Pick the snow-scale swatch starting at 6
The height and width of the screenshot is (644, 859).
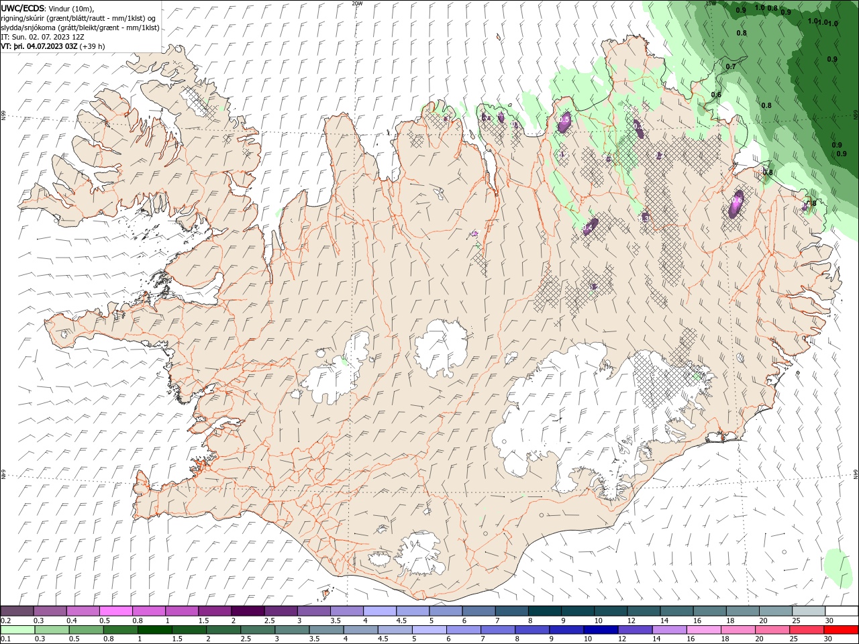coord(478,611)
